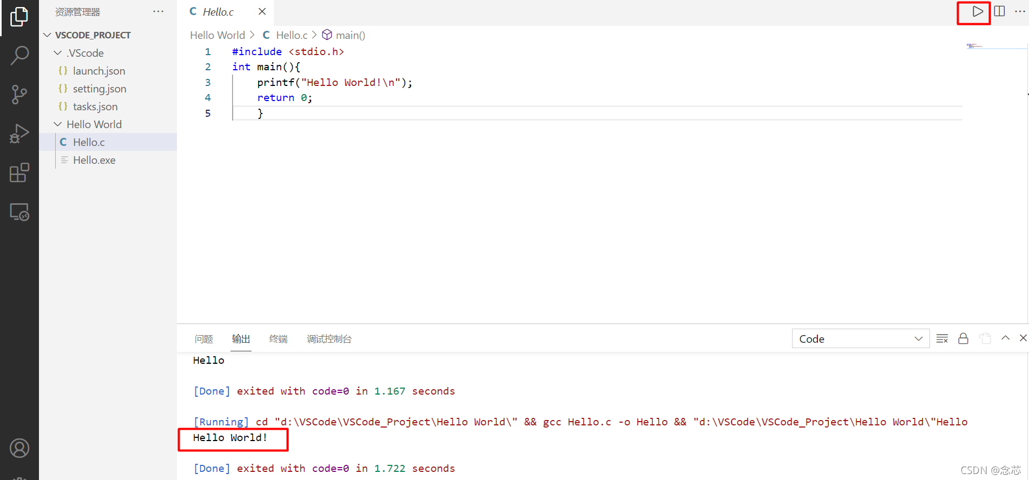Clear the output panel
Screen dimensions: 1029x480
coord(942,338)
